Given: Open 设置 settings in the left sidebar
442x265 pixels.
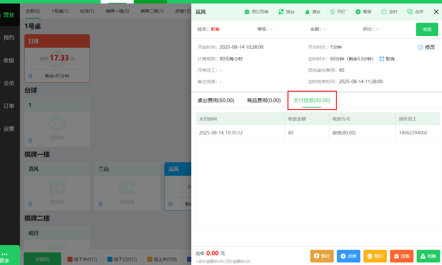Looking at the screenshot, I should (x=9, y=129).
